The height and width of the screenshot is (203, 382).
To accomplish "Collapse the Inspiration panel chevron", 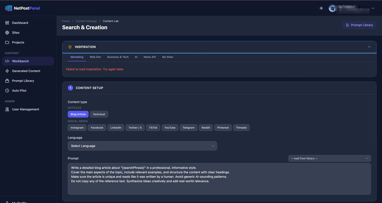I will coord(369,47).
